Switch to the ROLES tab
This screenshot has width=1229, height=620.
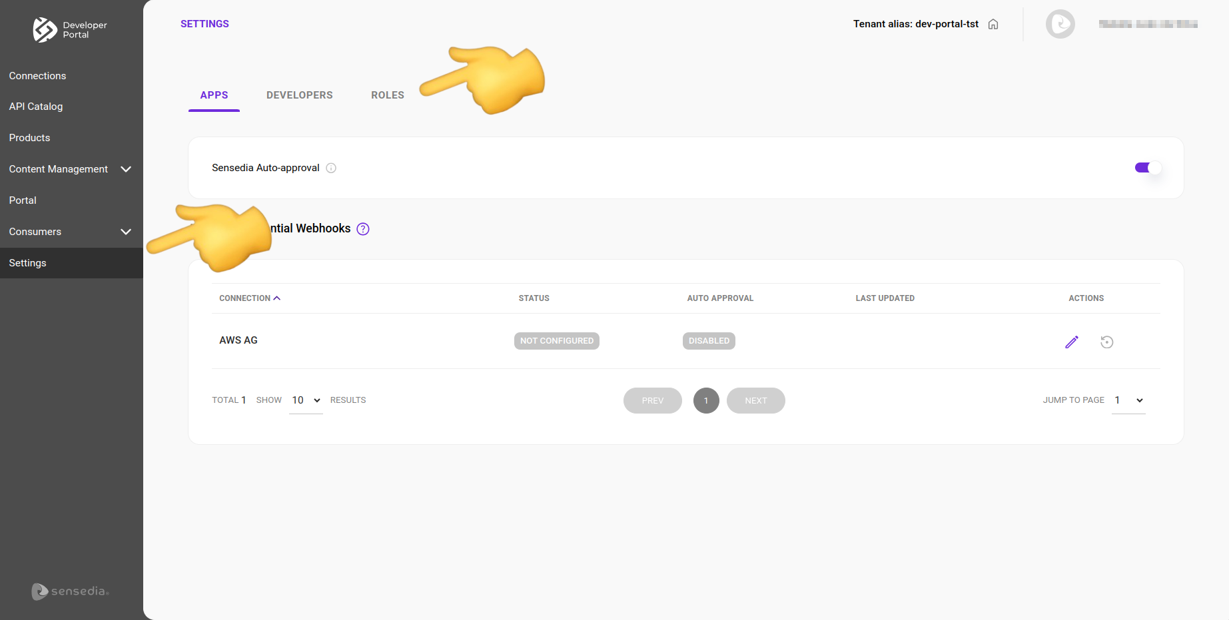(x=387, y=95)
